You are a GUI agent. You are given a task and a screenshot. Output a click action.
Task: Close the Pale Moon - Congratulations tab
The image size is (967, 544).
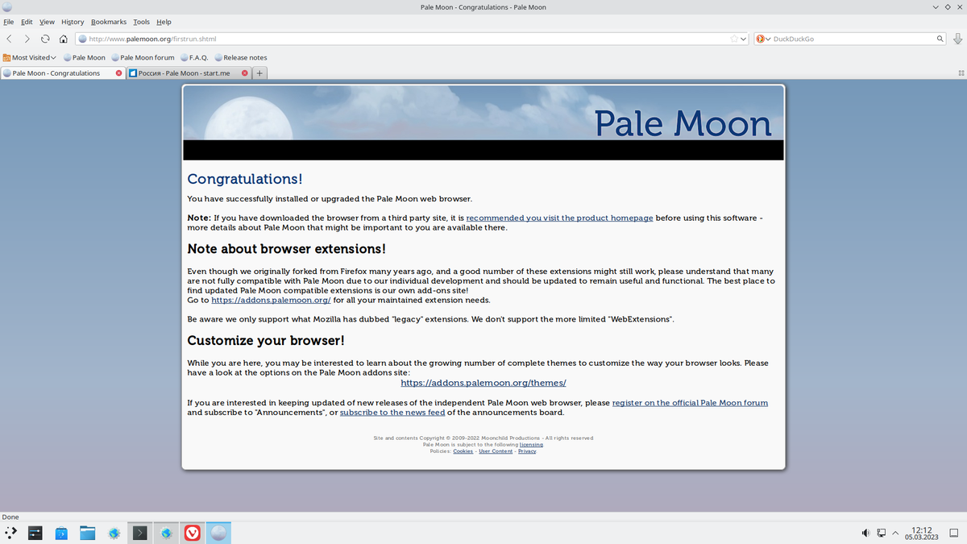pos(119,73)
